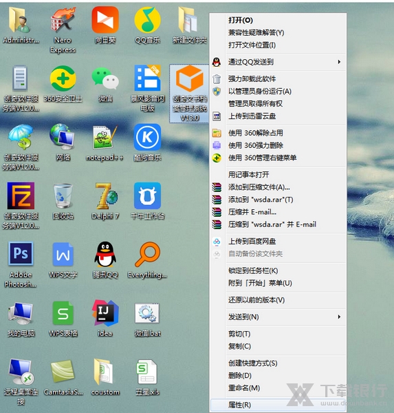This screenshot has width=394, height=413.
Task: Expand the 发送到(N) submenu arrow
Action: point(339,317)
